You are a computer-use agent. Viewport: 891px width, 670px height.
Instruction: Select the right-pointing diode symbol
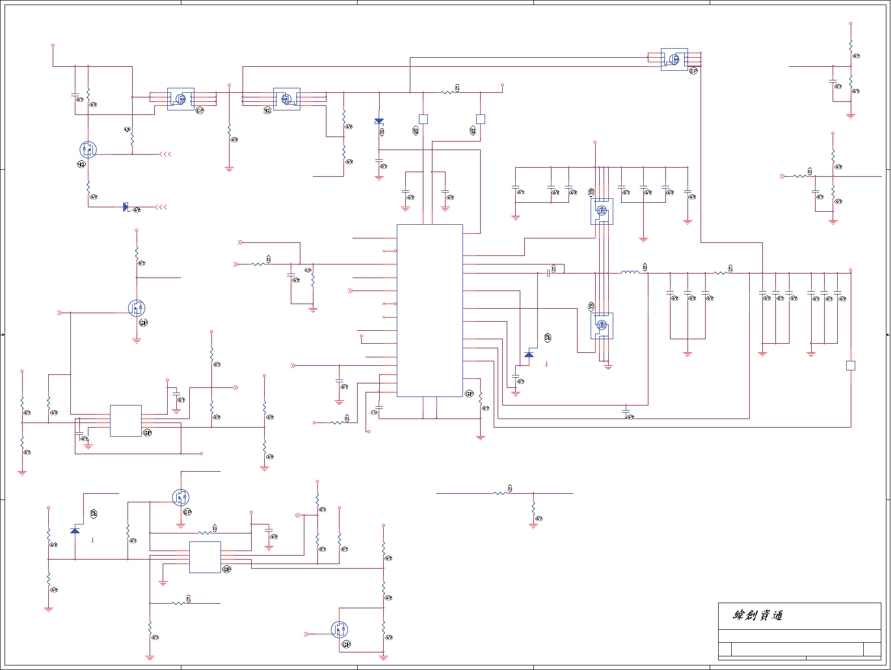coord(126,207)
